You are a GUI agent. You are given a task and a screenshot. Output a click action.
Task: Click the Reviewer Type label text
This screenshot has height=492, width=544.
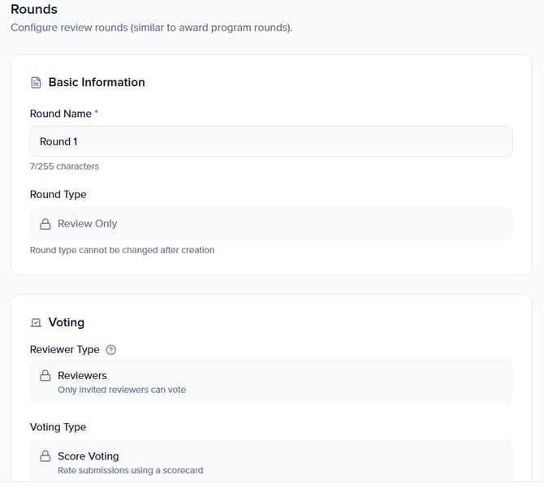(65, 350)
